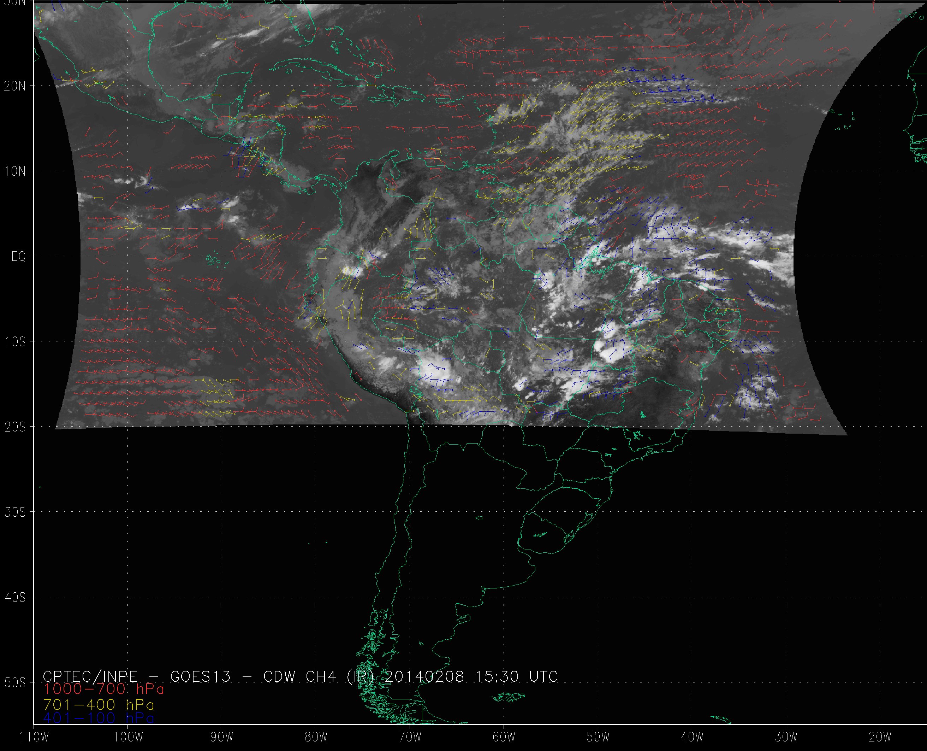This screenshot has height=751, width=927.
Task: Click the 20N latitude axis label
Action: coord(15,86)
